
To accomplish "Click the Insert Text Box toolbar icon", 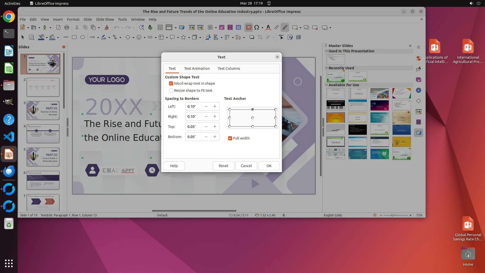I will (249, 28).
